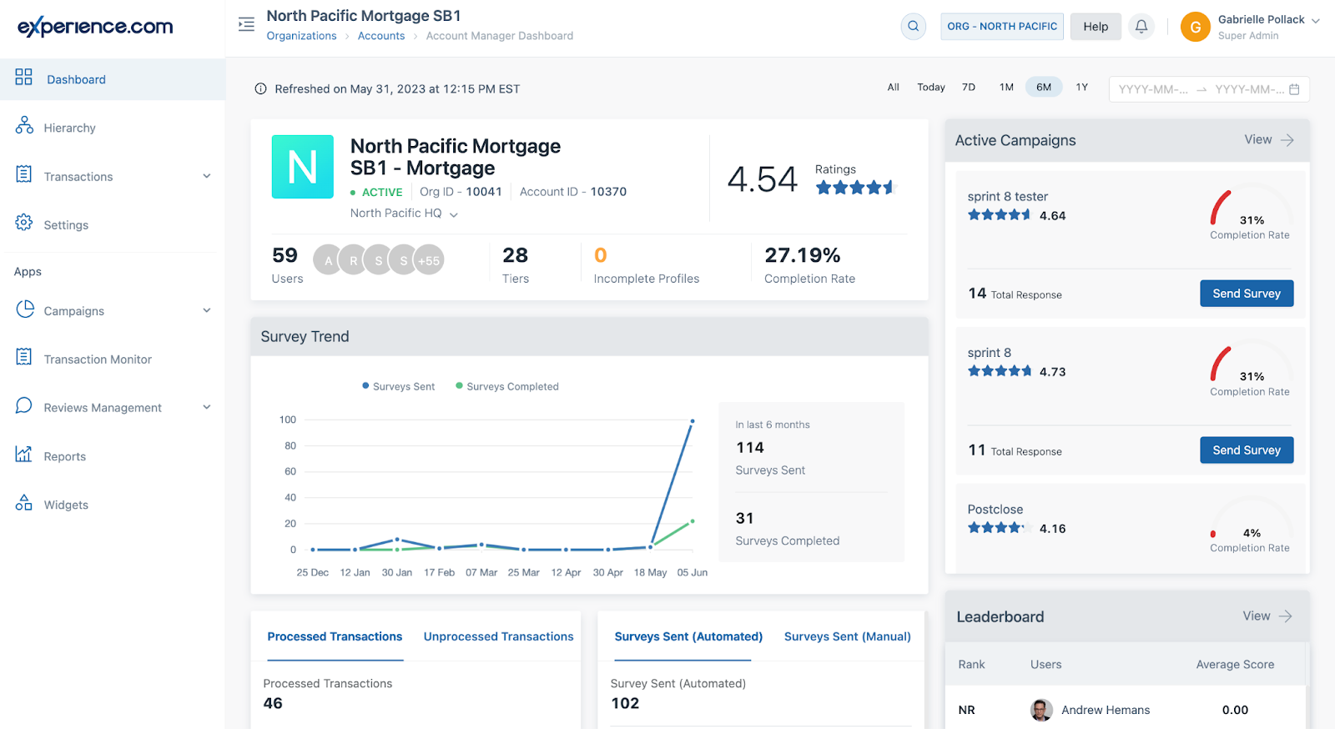Click the Settings gear icon
Image resolution: width=1335 pixels, height=729 pixels.
[x=24, y=223]
